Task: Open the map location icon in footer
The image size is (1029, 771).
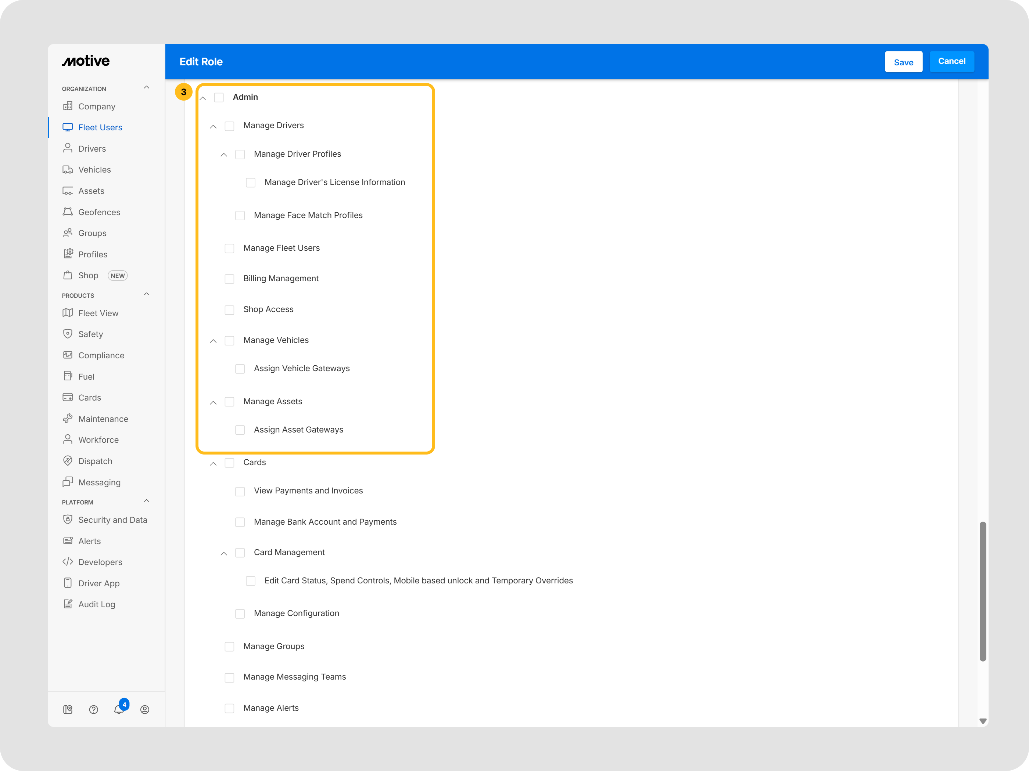Action: pos(68,709)
